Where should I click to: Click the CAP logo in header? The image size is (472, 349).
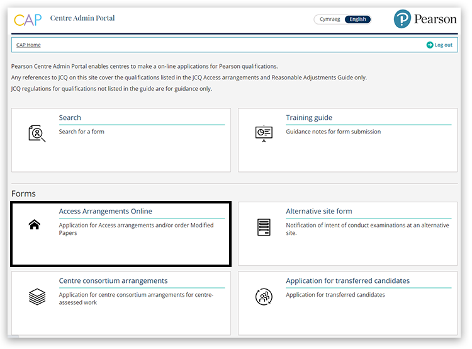pyautogui.click(x=28, y=20)
